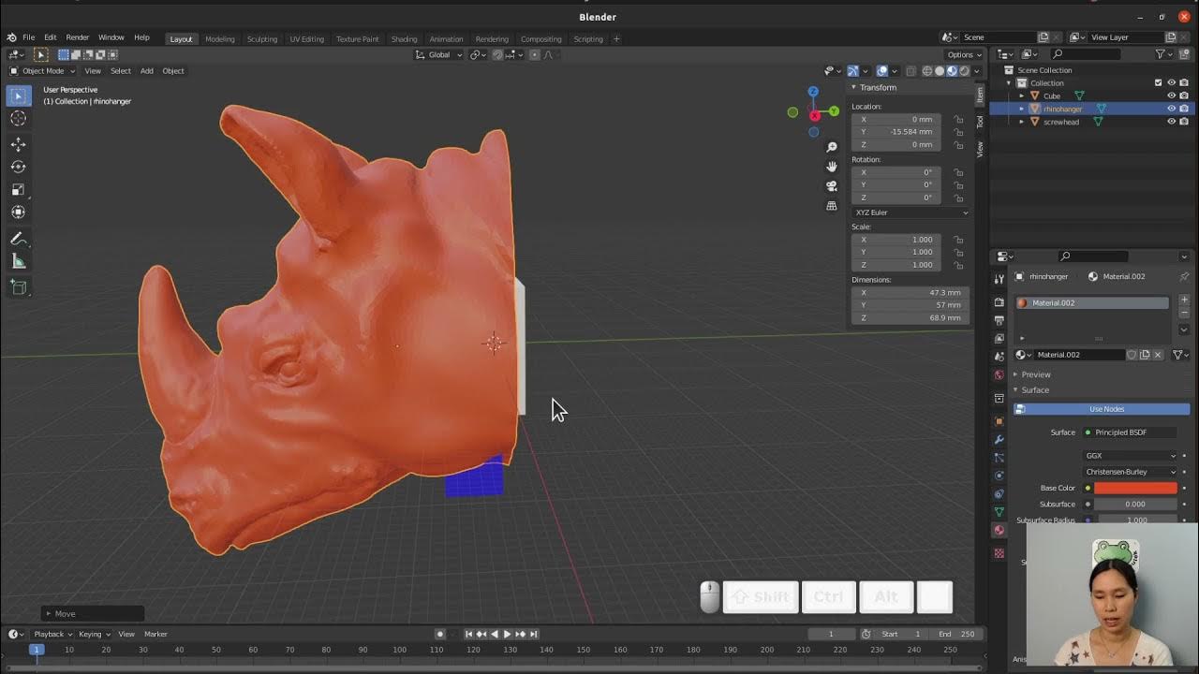Hide screwhead with its eye icon
The width and height of the screenshot is (1199, 674).
point(1171,122)
